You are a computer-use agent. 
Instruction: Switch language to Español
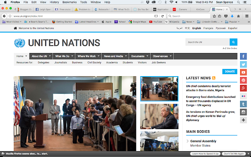pos(233,28)
